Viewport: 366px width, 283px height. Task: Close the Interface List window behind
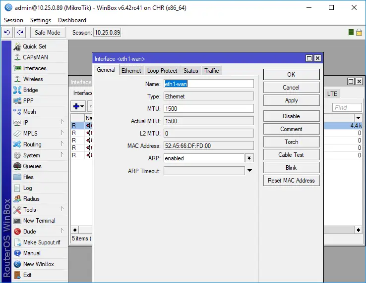360,81
